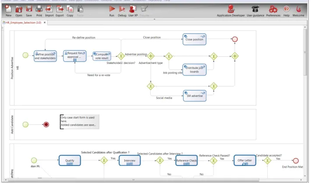Select the Candidate accepted gateway
This screenshot has width=311, height=183.
[267, 161]
